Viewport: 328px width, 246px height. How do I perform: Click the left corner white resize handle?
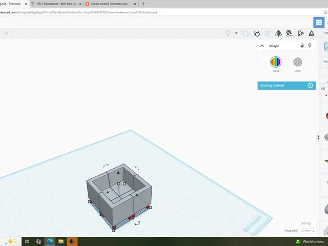coord(89,201)
